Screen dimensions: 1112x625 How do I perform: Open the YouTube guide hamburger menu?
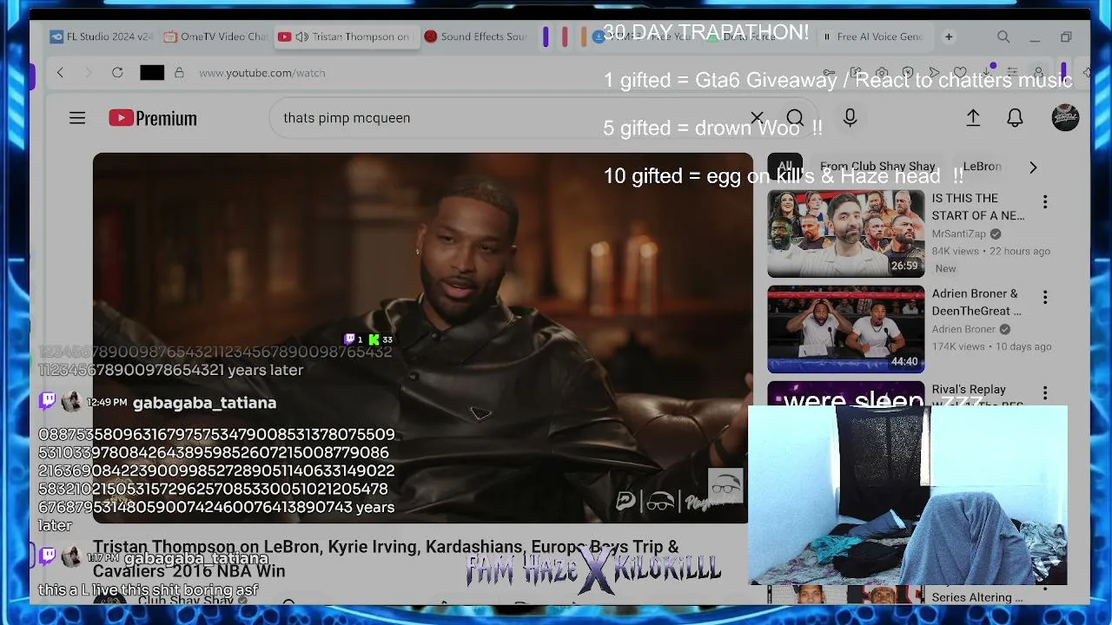[77, 118]
